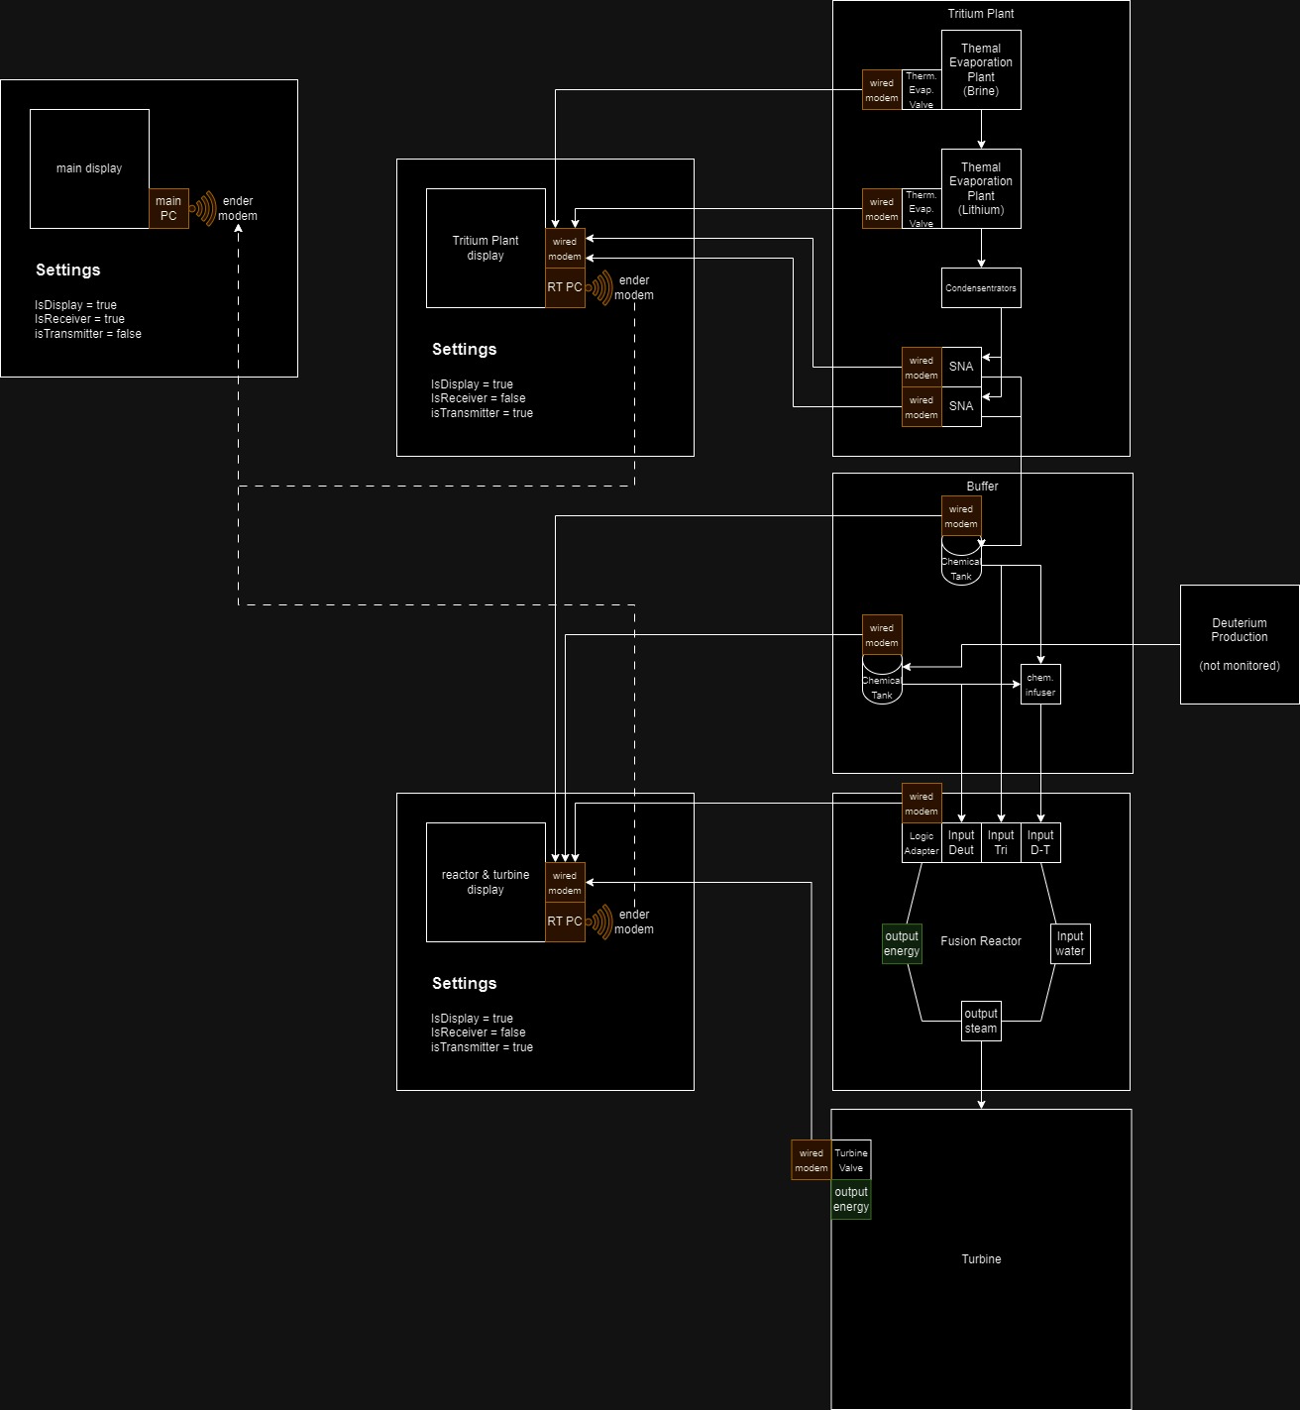This screenshot has width=1300, height=1410.
Task: Select Thermal Evaporation Plant (Lithium) box
Action: coord(981,188)
